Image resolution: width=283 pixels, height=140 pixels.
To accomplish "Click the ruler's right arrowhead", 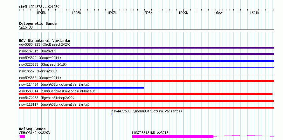I will (273, 10).
